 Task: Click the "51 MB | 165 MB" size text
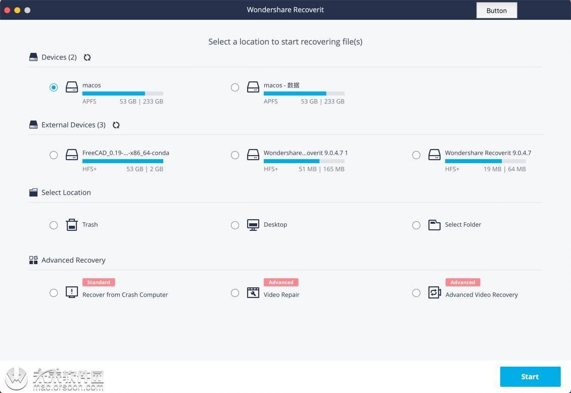pos(321,169)
